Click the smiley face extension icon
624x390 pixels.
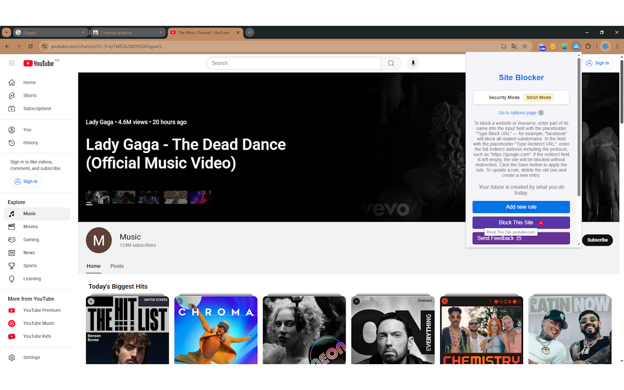pos(553,46)
